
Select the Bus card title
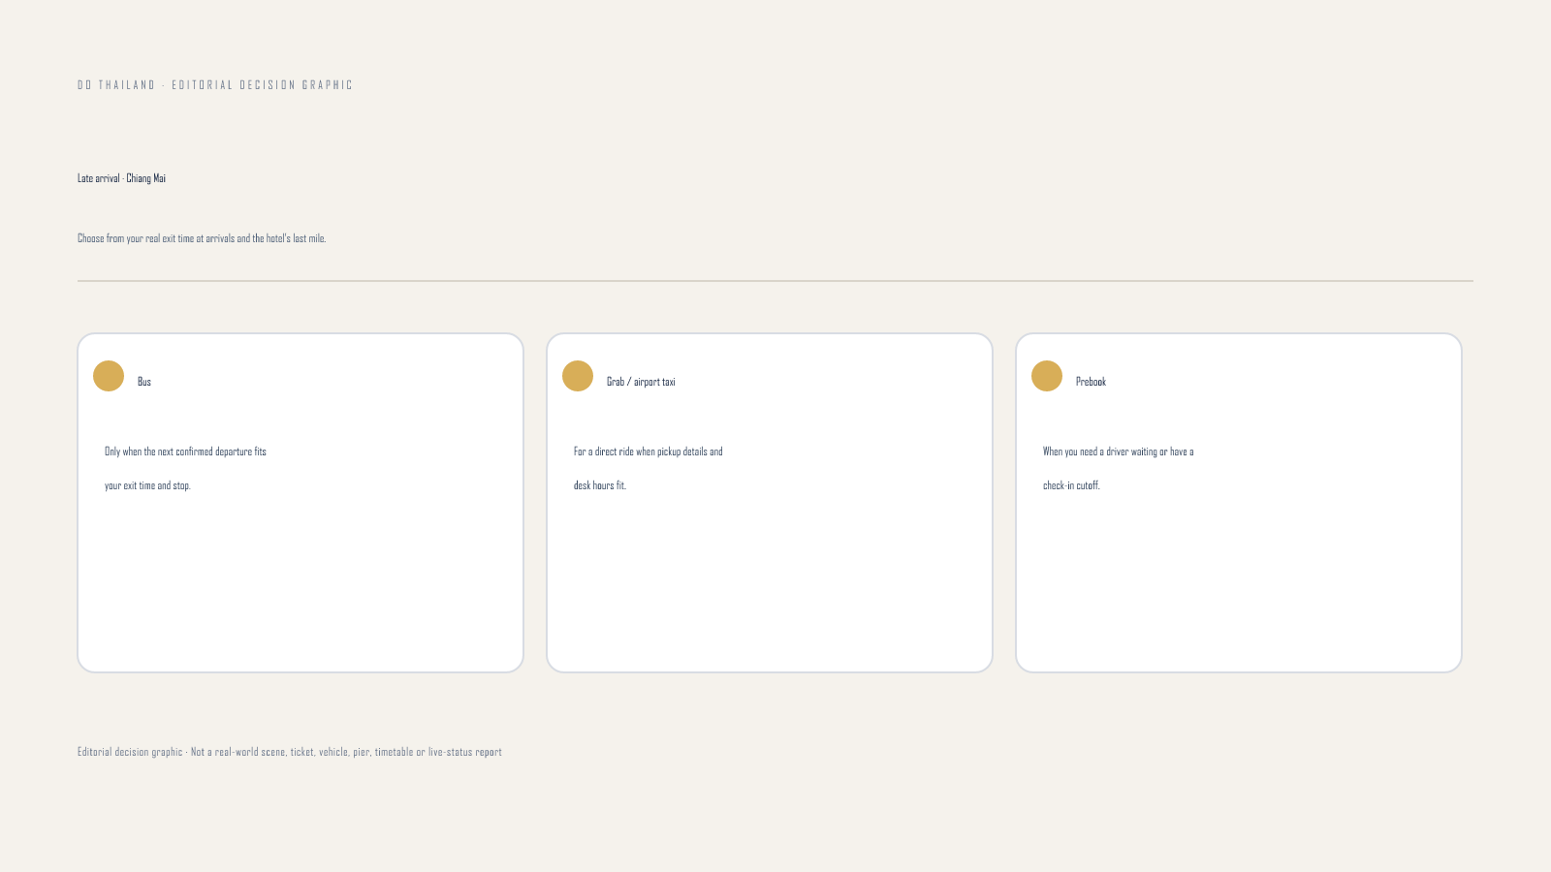[144, 382]
